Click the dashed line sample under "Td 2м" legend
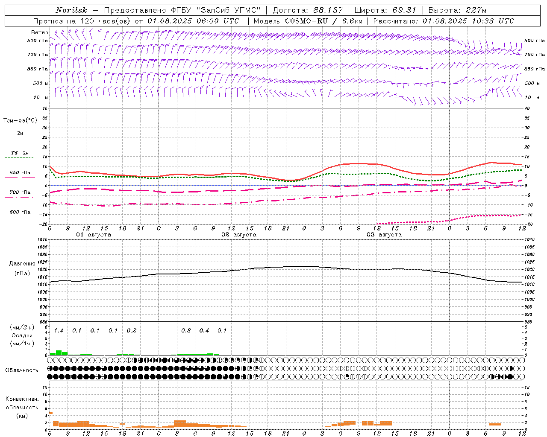 click(x=20, y=158)
